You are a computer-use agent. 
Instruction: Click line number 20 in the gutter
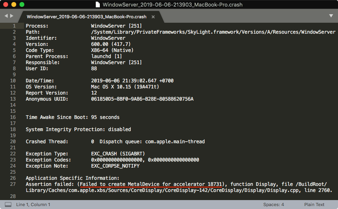pyautogui.click(x=13, y=142)
